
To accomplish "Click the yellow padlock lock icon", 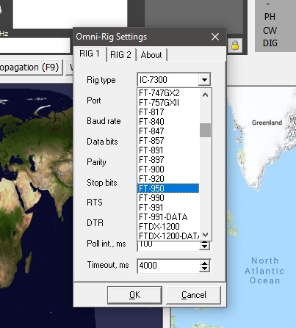I will point(235,45).
